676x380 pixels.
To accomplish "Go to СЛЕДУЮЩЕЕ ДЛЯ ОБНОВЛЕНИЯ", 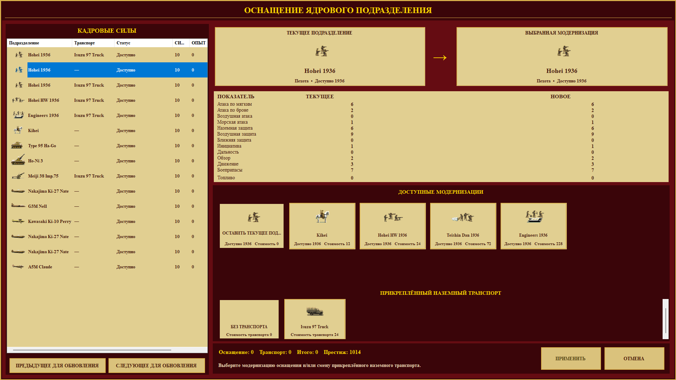I will tap(156, 366).
